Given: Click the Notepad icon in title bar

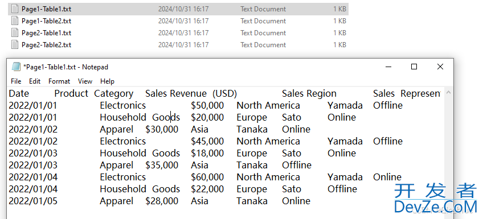Looking at the screenshot, I should 16,67.
